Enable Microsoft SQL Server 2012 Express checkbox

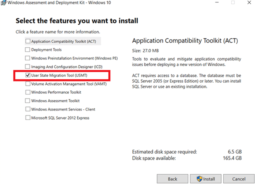click(x=28, y=118)
